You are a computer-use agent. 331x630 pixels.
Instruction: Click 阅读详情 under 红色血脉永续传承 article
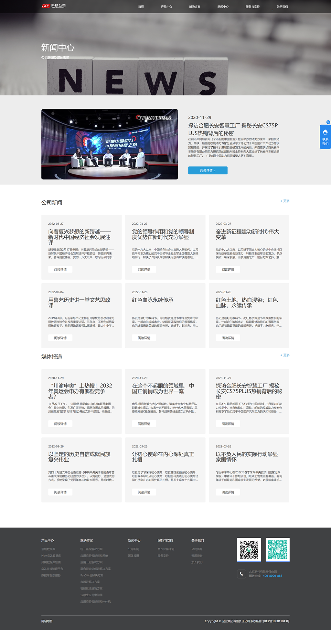(144, 338)
